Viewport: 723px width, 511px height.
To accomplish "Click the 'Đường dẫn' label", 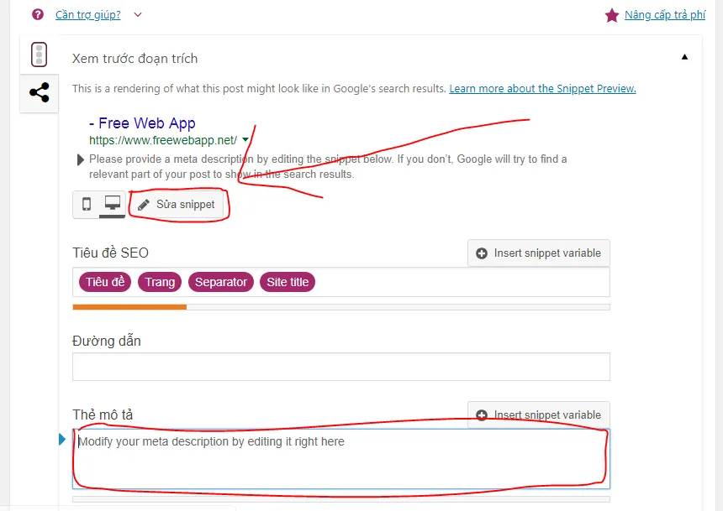I will coord(107,342).
